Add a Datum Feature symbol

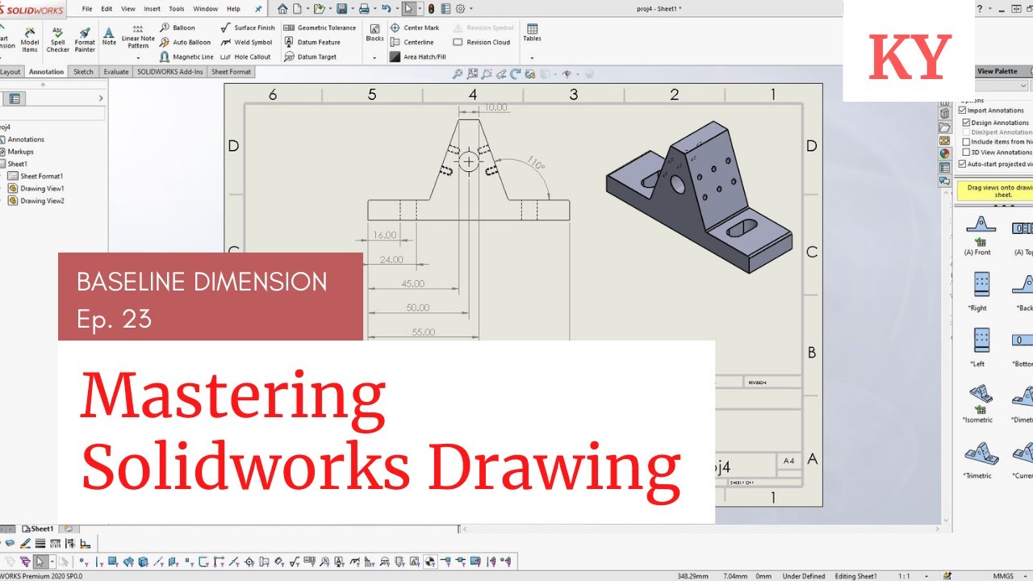point(312,42)
